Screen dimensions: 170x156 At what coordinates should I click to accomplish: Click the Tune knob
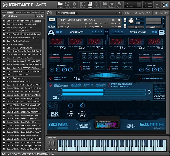click(131, 21)
